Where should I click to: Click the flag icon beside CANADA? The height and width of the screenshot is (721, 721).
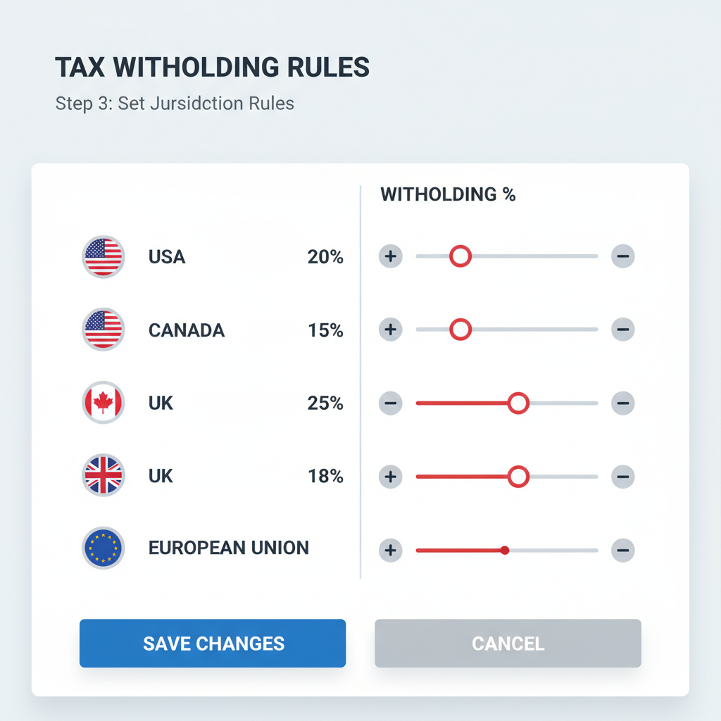pyautogui.click(x=103, y=329)
